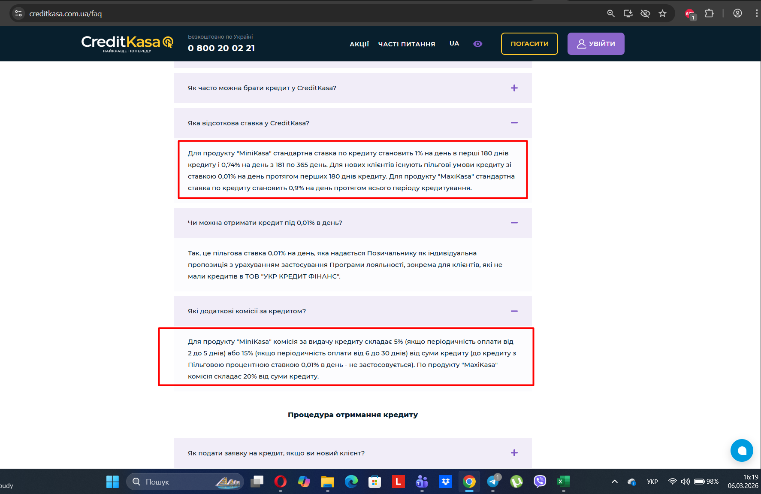This screenshot has width=761, height=494.
Task: Switch the УКР keyboard language indicator
Action: 652,482
